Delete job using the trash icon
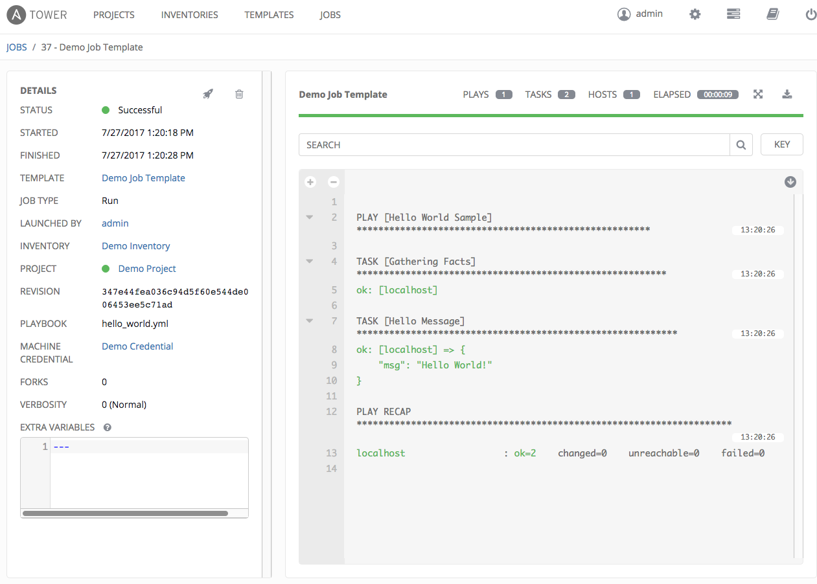Image resolution: width=817 pixels, height=584 pixels. click(239, 94)
